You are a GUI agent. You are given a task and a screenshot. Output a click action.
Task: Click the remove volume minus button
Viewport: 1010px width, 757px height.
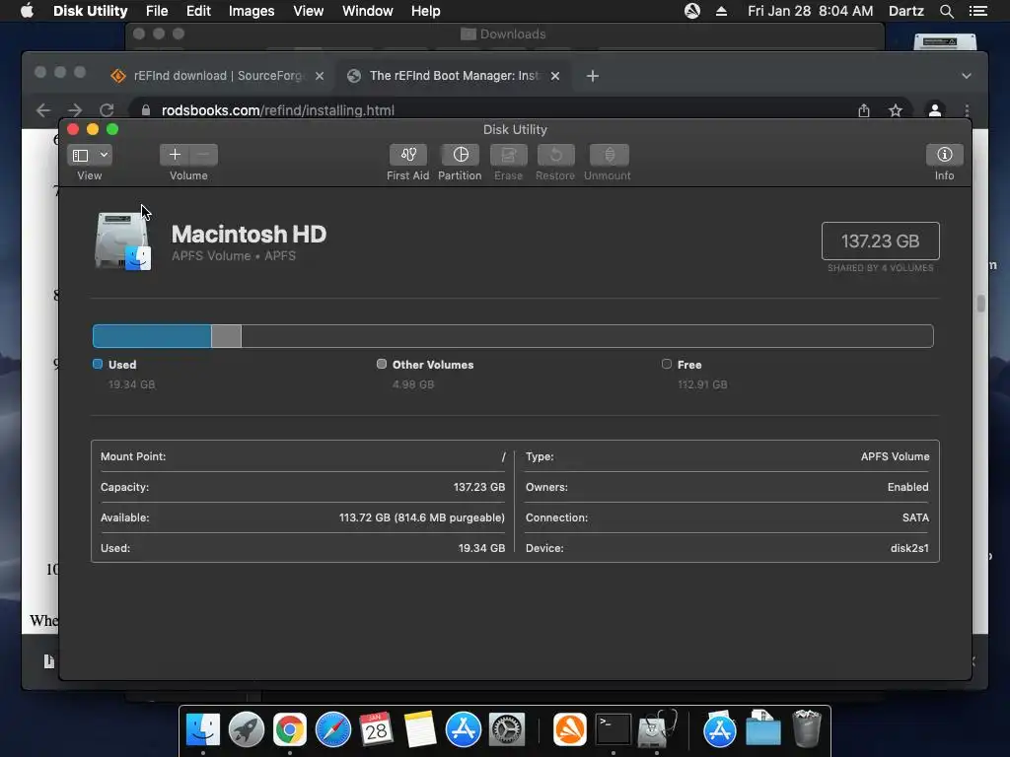203,155
